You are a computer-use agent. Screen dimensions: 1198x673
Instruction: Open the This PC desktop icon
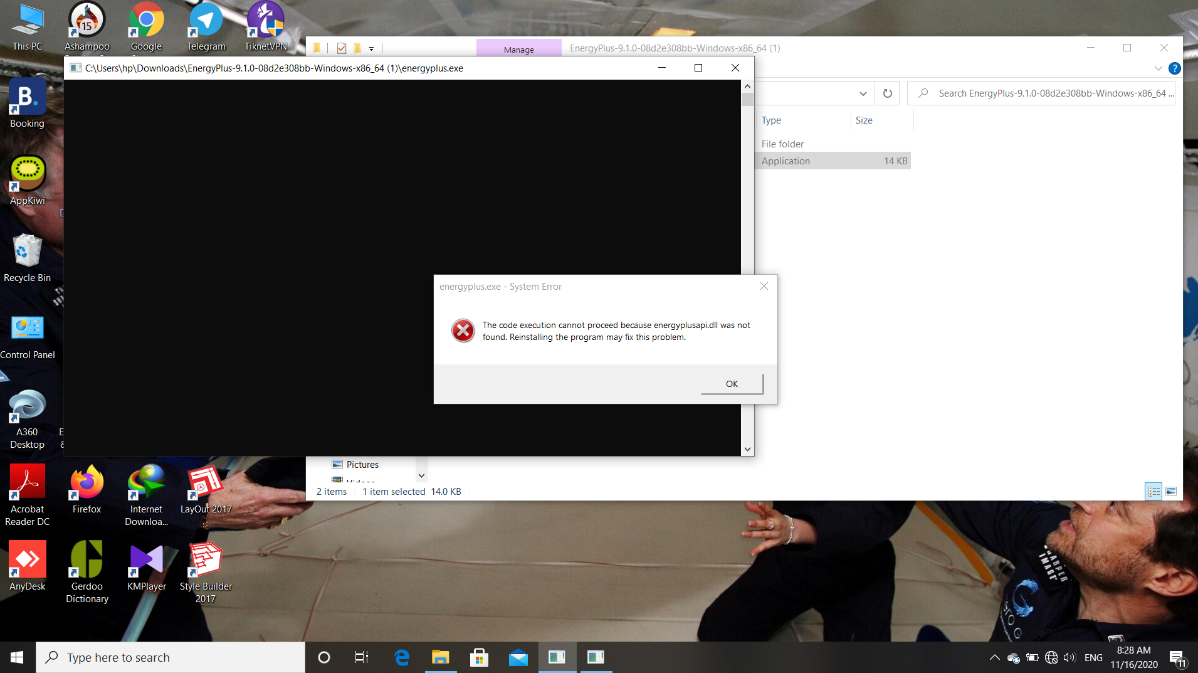pos(27,26)
